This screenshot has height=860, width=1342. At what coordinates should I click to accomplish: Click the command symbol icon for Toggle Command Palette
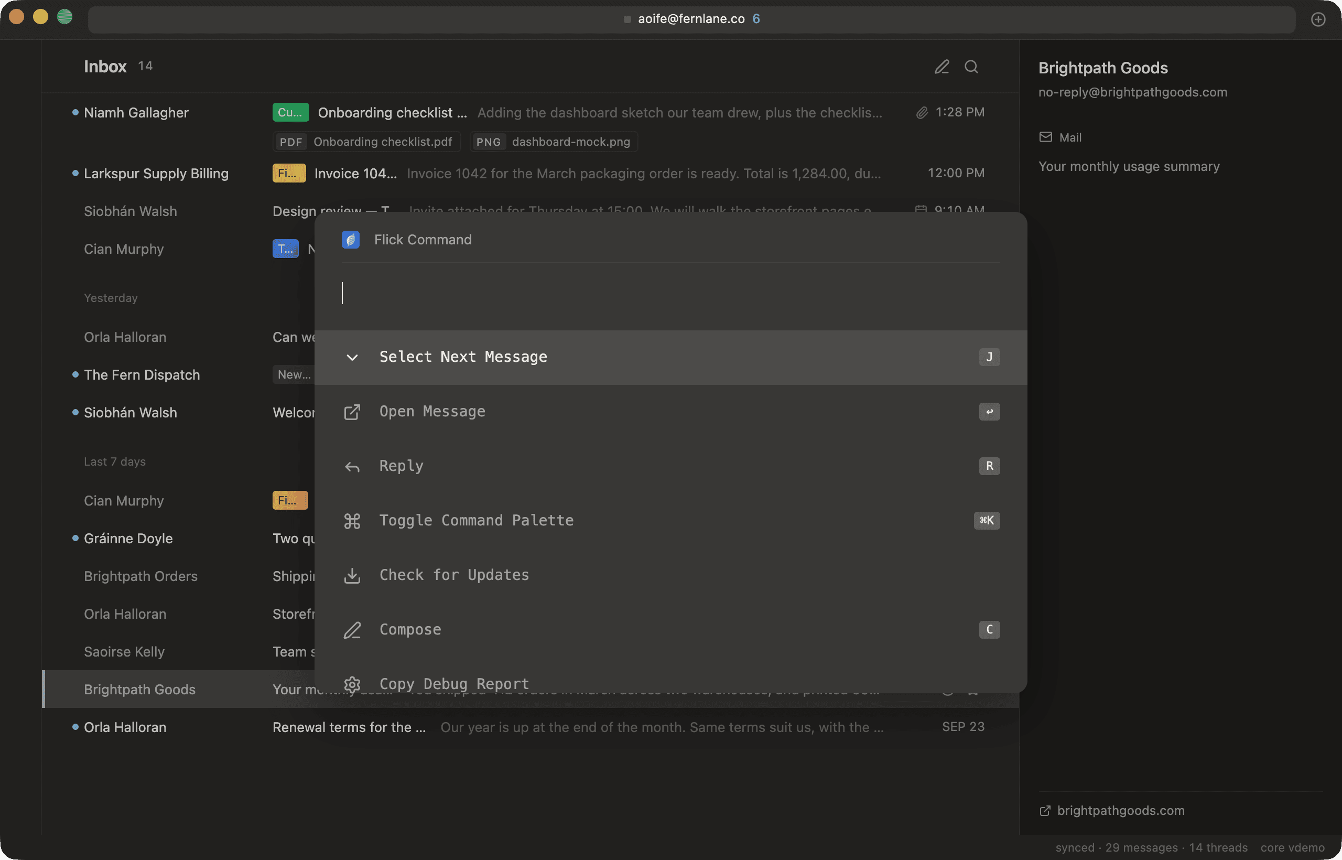[x=352, y=521]
